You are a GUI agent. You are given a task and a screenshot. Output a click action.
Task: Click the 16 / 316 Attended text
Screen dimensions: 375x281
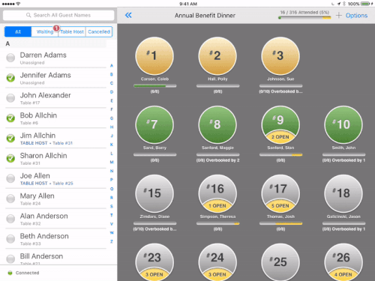coord(304,12)
